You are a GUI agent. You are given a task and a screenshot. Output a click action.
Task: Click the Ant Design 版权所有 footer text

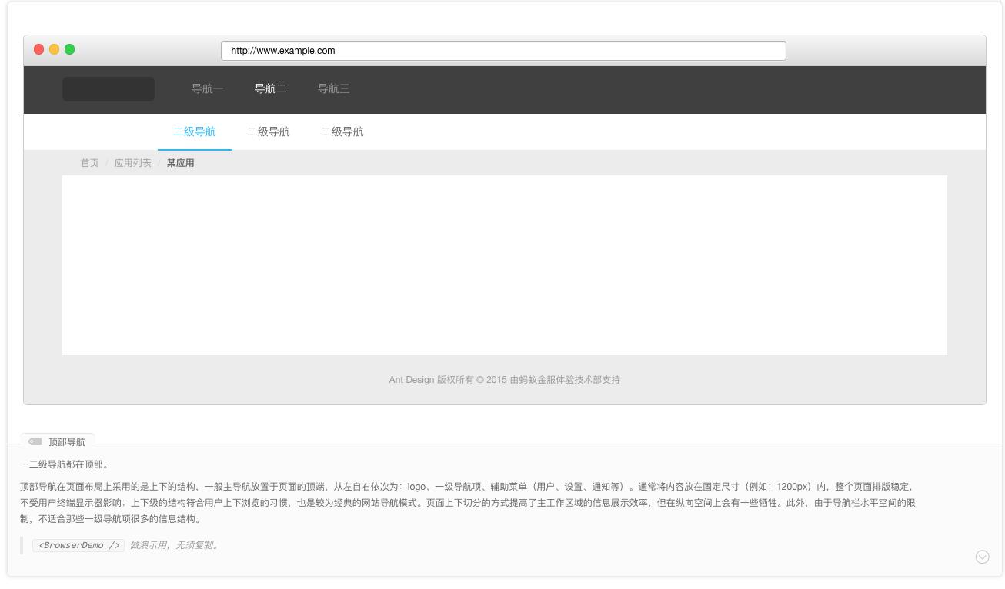(505, 380)
